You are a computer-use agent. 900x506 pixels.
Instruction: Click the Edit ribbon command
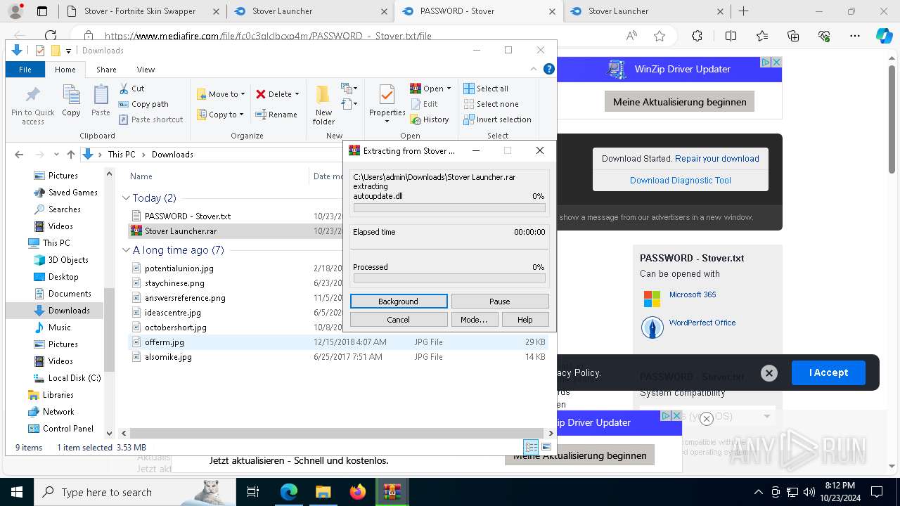(424, 104)
